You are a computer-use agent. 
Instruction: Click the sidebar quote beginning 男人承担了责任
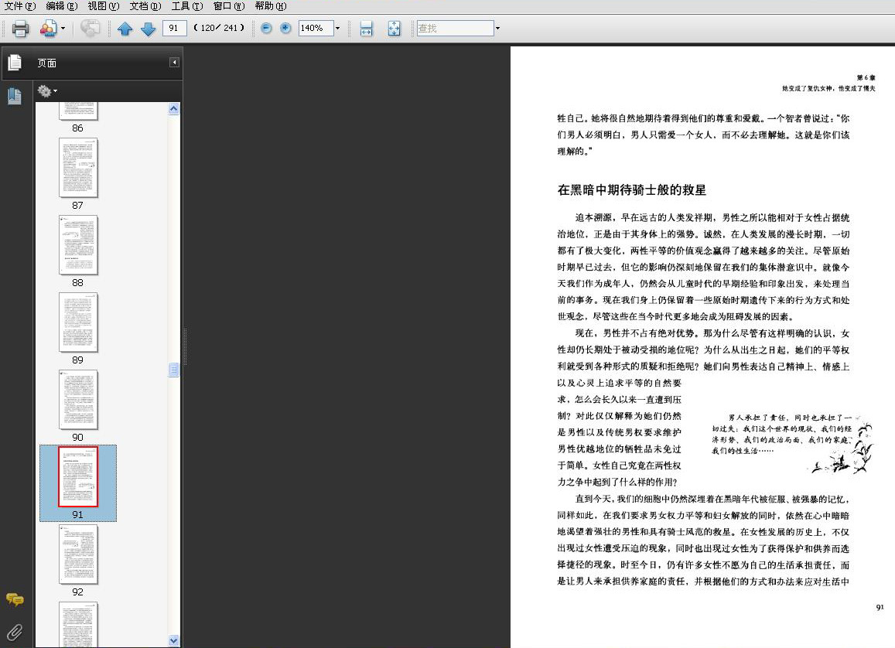coord(782,434)
